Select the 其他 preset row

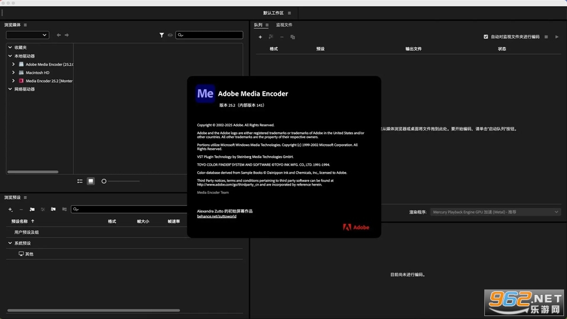coord(125,254)
